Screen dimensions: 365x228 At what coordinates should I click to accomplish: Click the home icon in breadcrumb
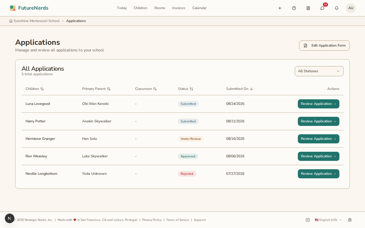click(11, 21)
